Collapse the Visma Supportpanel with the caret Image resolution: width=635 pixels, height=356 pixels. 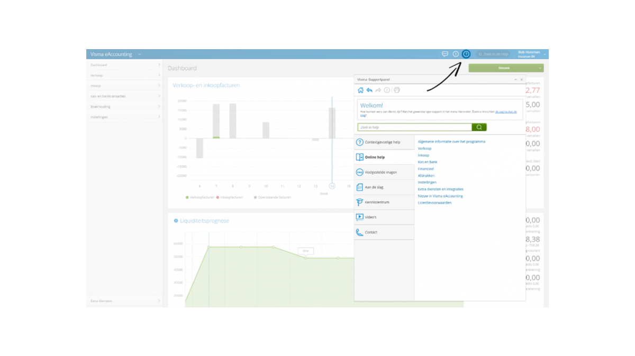(515, 79)
